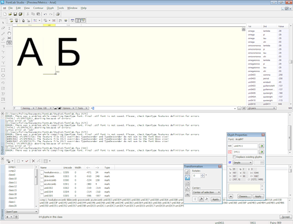This screenshot has width=293, height=224.
Task: Expand the OpenType classes dropdown
Action: click(x=21, y=212)
